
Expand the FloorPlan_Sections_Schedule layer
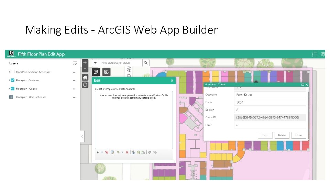point(9,72)
